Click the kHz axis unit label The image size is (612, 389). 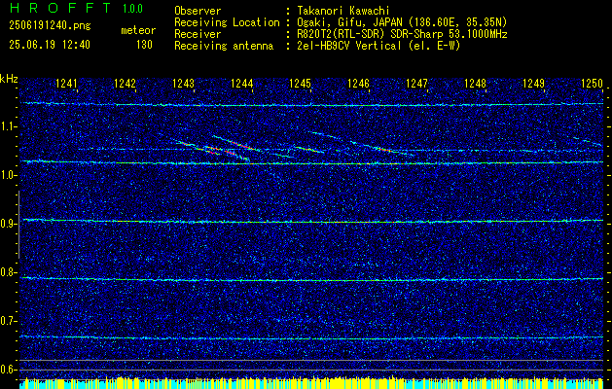click(9, 79)
